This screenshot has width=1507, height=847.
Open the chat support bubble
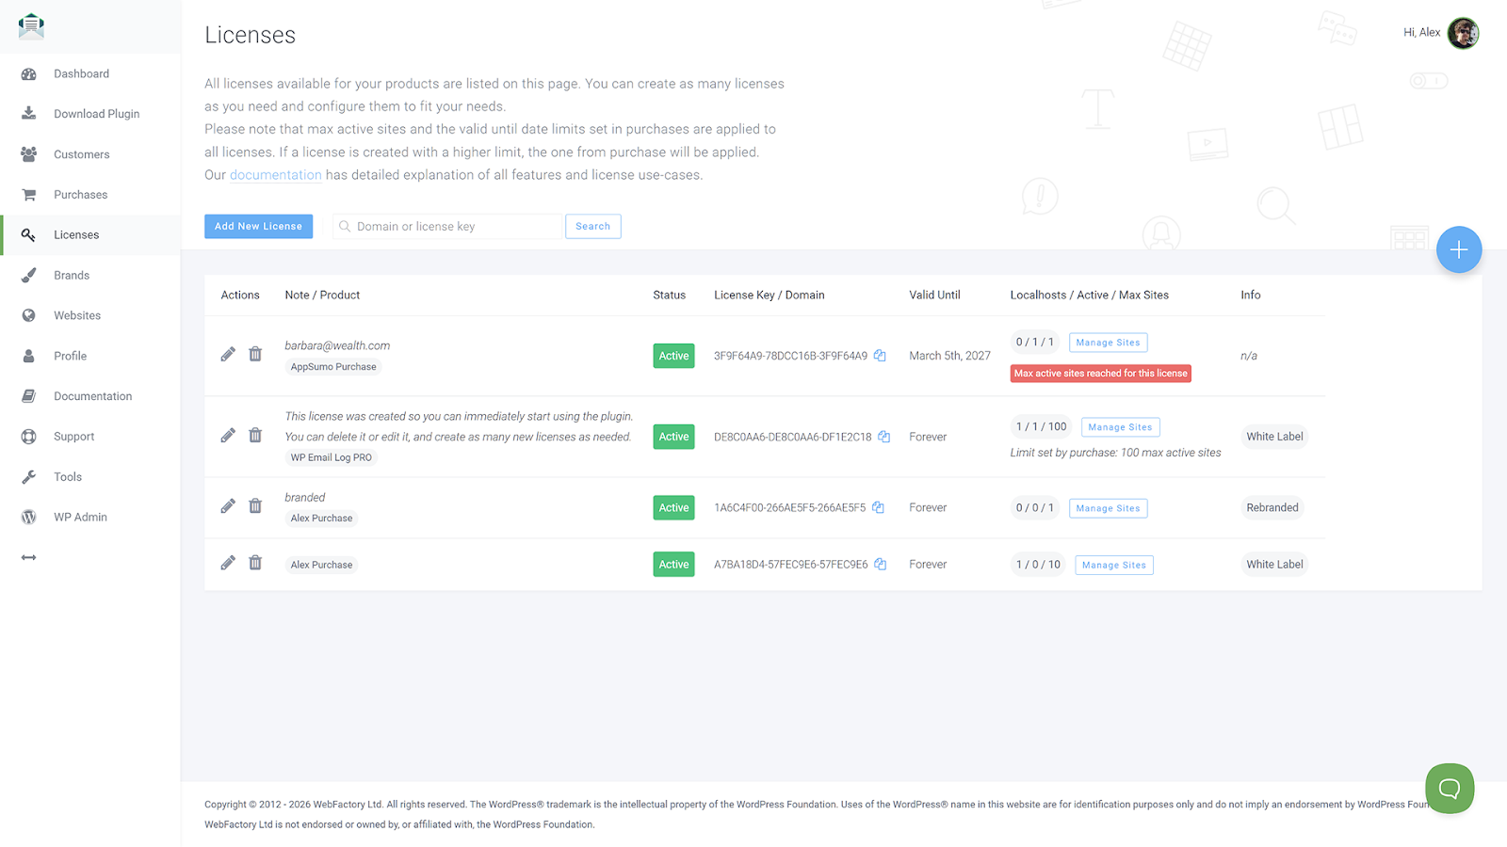1449,788
